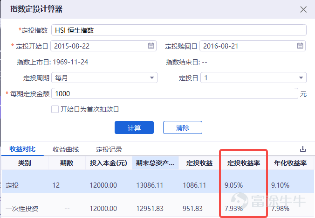Click the 期末总资产 column header
This screenshot has width=315, height=218.
[155, 163]
